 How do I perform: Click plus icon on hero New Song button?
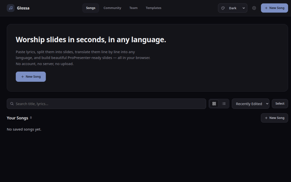point(22,77)
